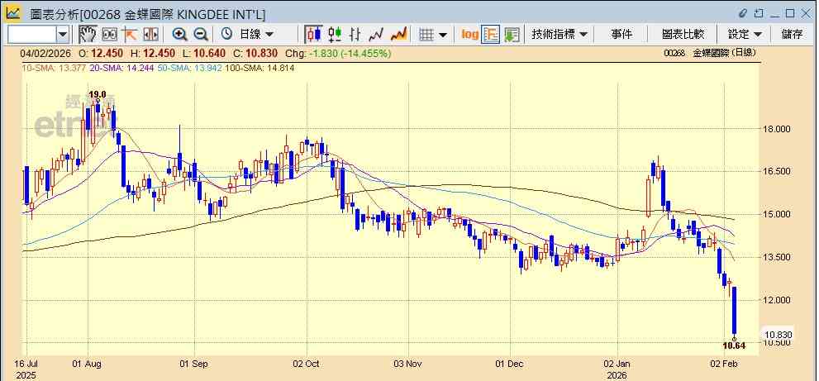Zoom out of the chart
819x381 pixels.
[201, 35]
